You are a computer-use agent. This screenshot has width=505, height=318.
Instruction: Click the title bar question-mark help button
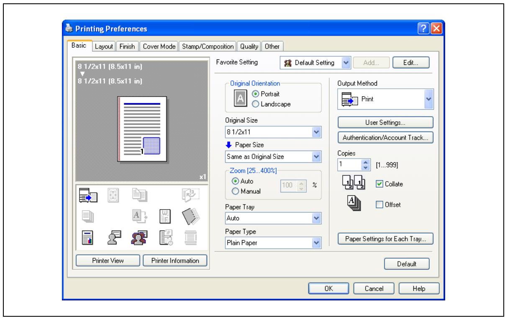click(x=423, y=28)
